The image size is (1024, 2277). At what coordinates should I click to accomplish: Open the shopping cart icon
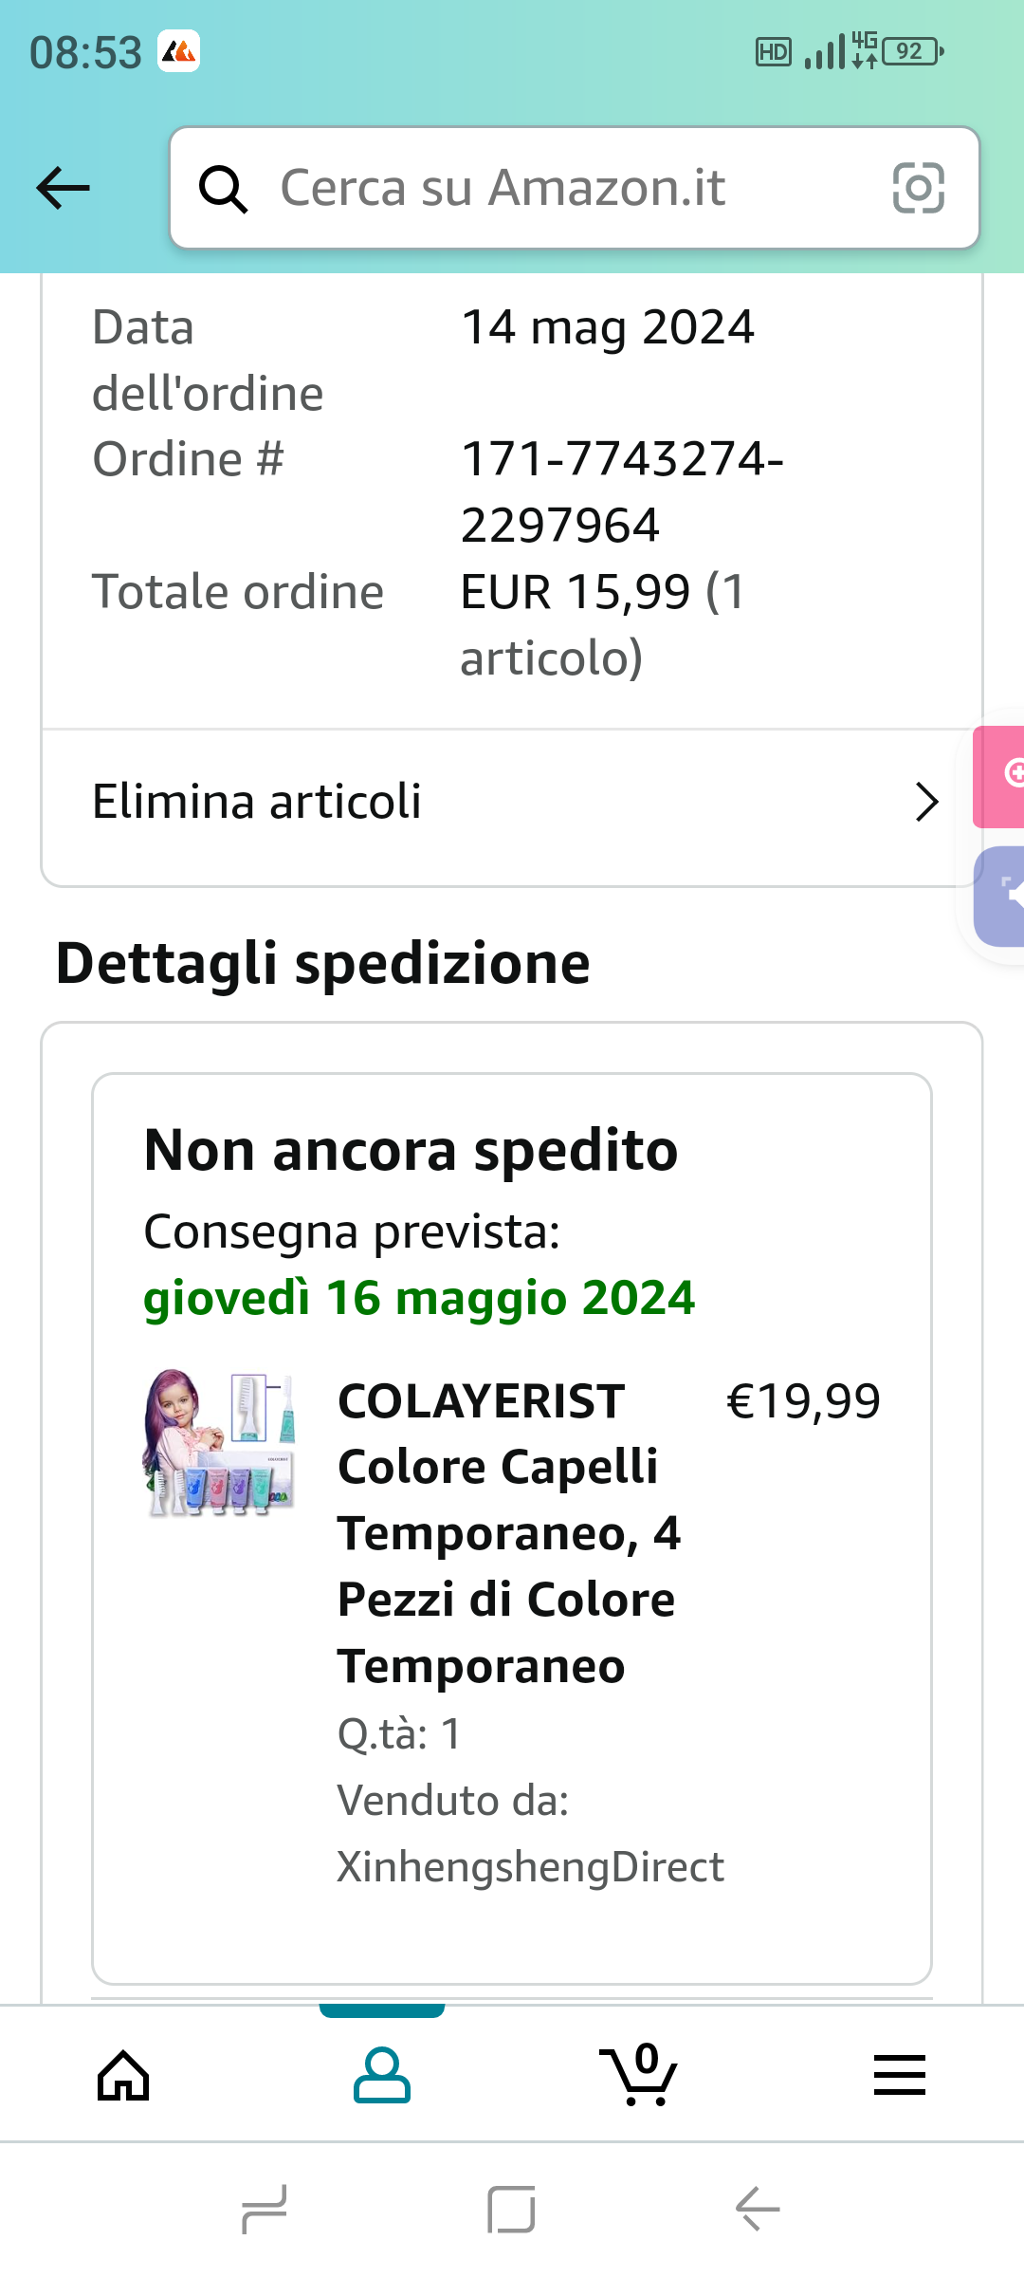coord(641,2076)
